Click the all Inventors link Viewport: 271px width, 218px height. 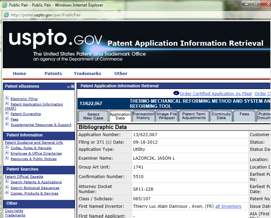pyautogui.click(x=228, y=206)
